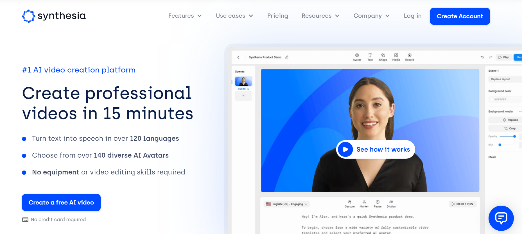Click the Pause icon in the script toolbar
Screen dimensions: 522x234
tap(378, 204)
